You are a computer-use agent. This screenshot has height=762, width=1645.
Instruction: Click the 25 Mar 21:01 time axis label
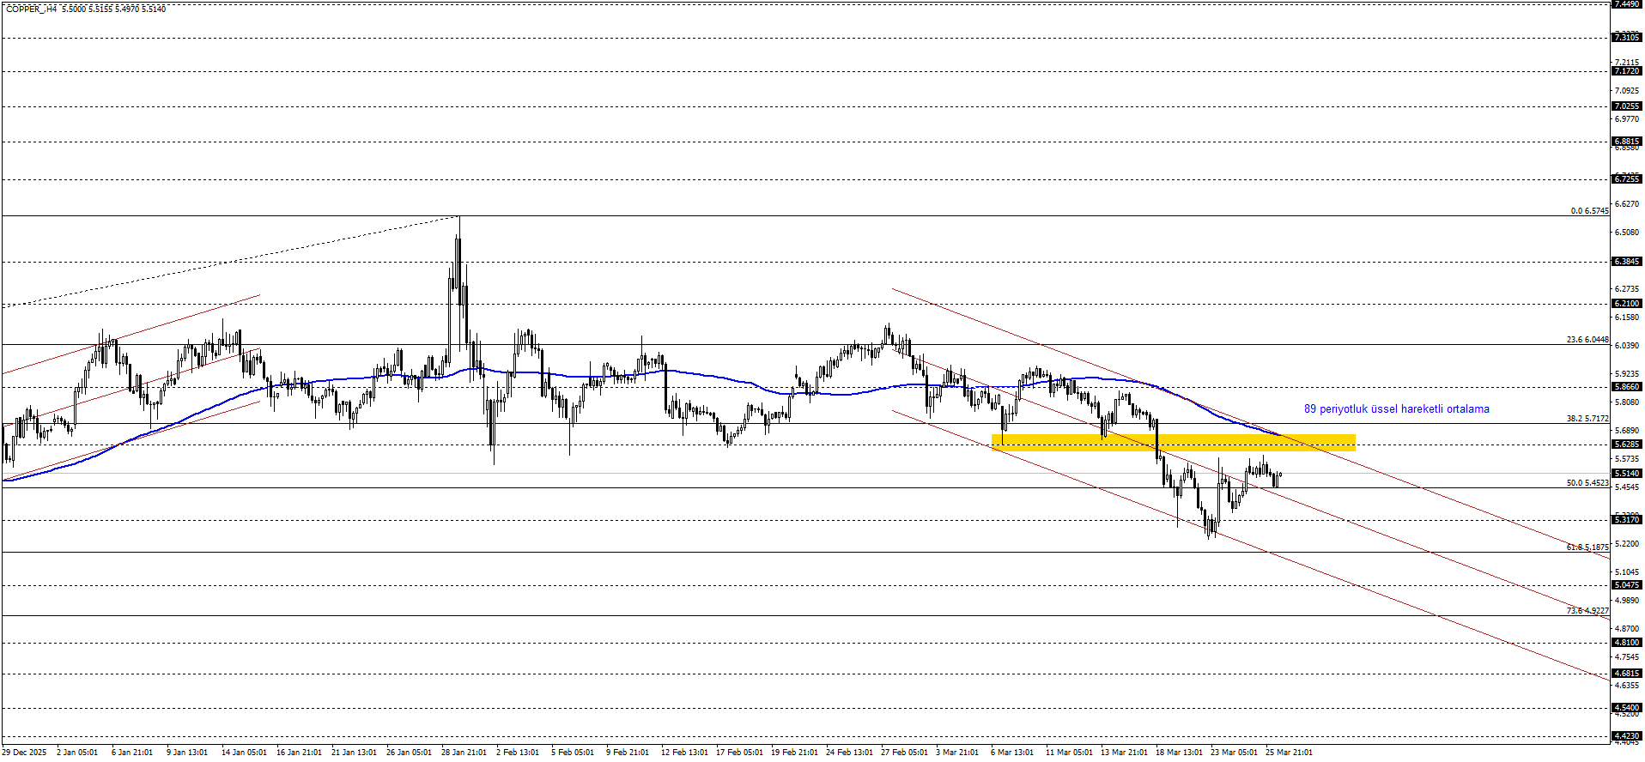(x=1289, y=753)
